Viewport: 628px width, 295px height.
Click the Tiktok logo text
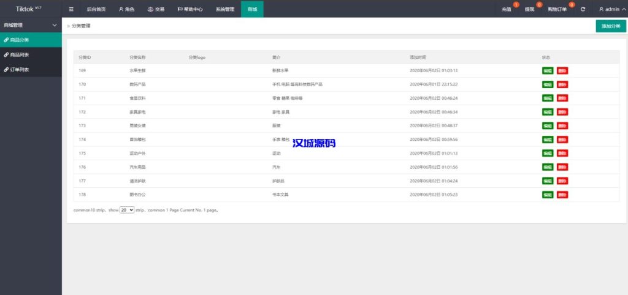point(28,9)
